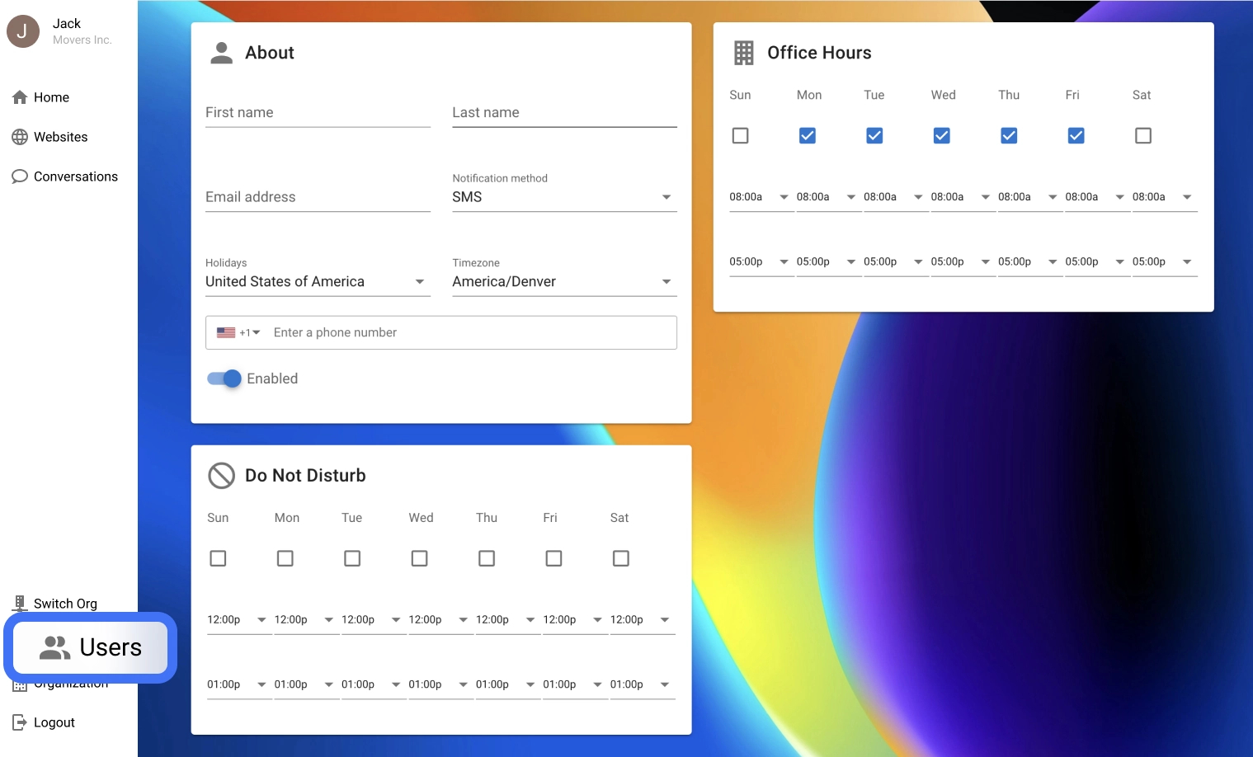This screenshot has height=757, width=1253.
Task: Open Mon Office Hours 08:00a start dropdown
Action: pyautogui.click(x=829, y=197)
